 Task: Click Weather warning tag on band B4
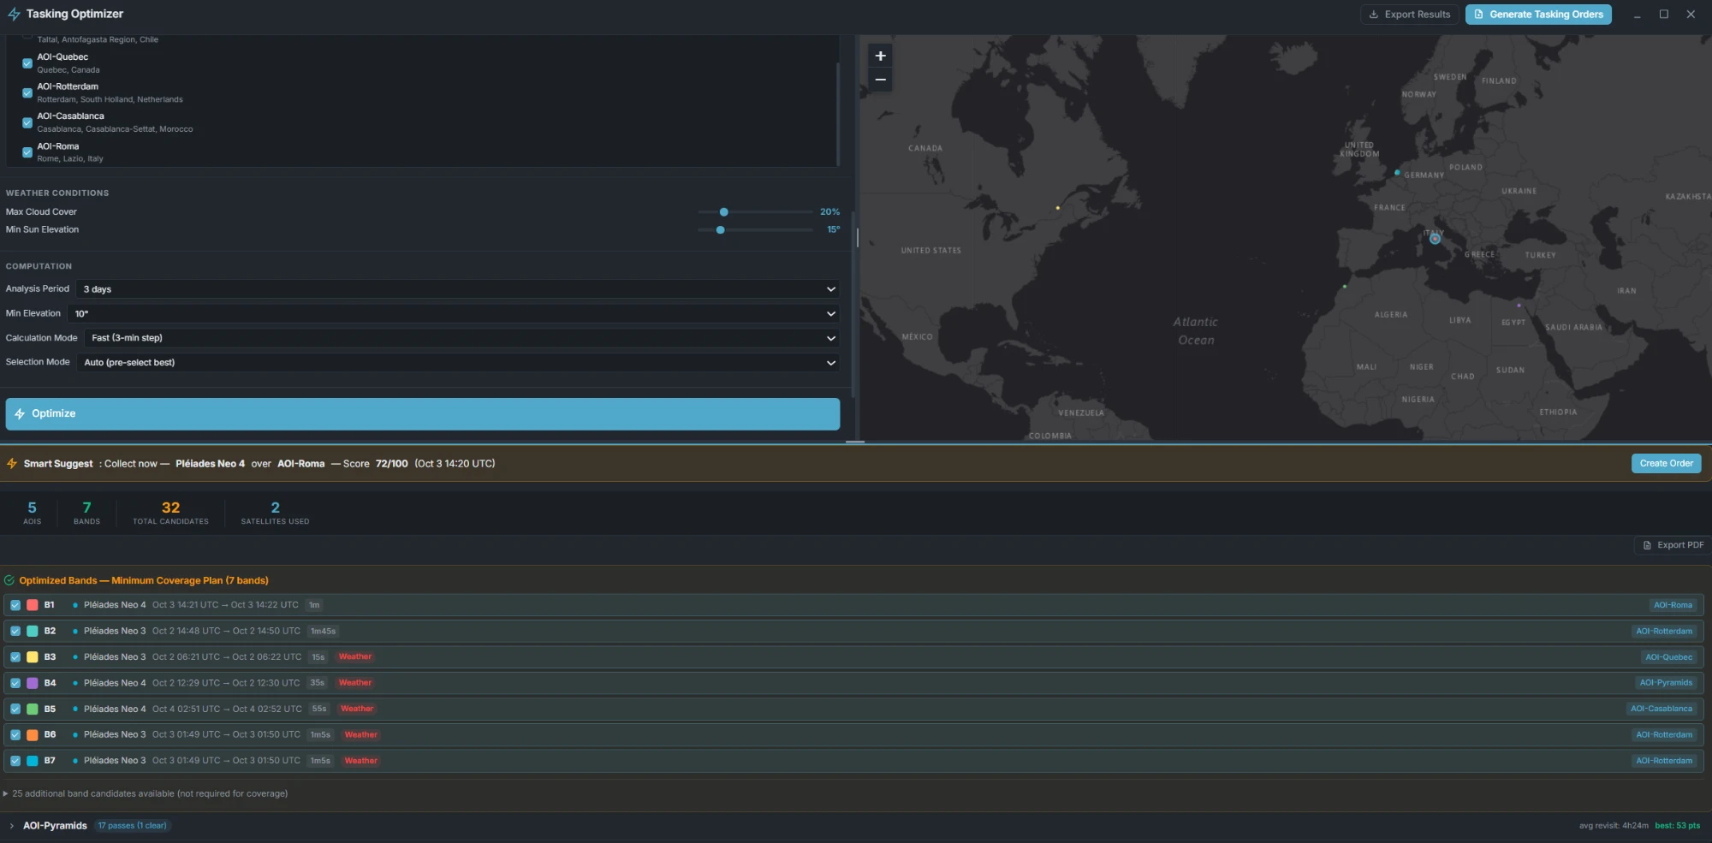click(355, 683)
